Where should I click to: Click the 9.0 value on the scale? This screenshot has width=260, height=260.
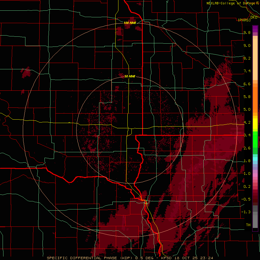pos(247,45)
